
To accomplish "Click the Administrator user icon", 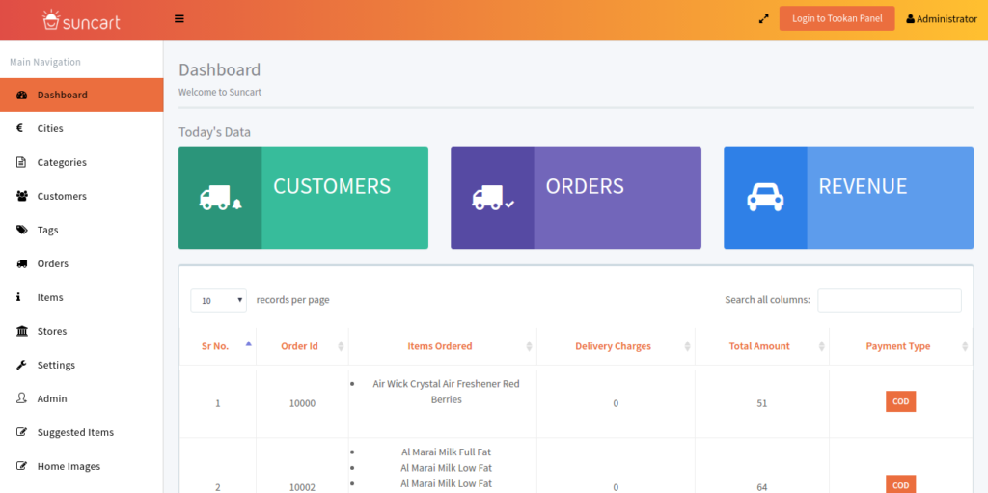I will coord(910,19).
